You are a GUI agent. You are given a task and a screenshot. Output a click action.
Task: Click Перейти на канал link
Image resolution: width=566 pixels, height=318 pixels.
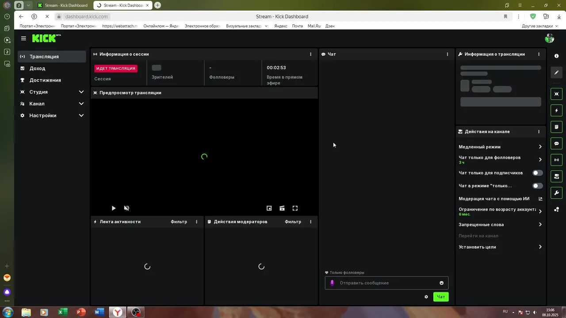tap(478, 236)
